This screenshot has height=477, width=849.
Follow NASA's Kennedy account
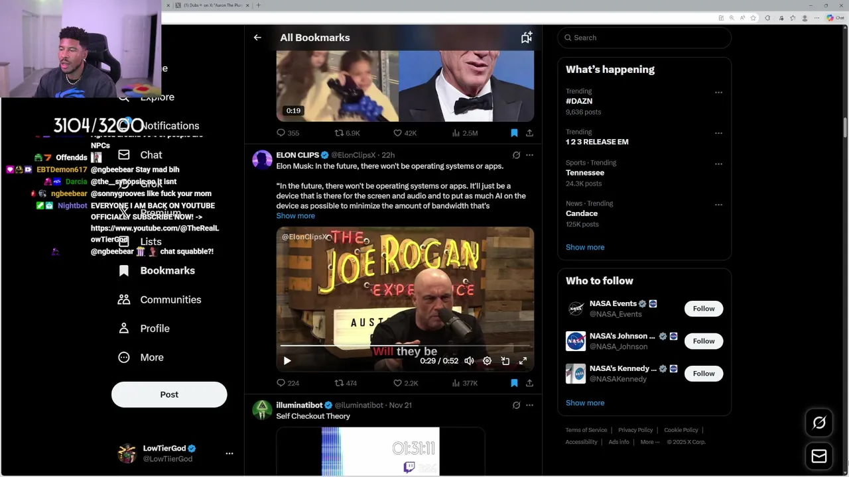[x=704, y=374]
